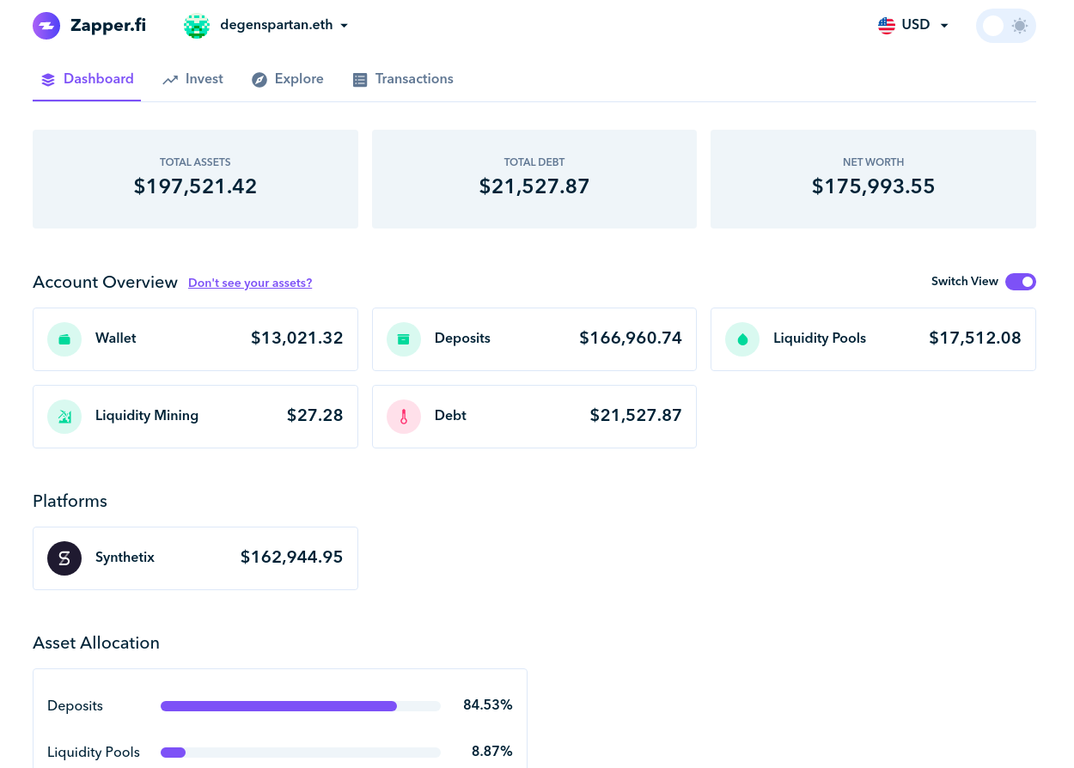Image resolution: width=1074 pixels, height=768 pixels.
Task: Click the degenspartan.eth avatar icon
Action: pos(197,26)
